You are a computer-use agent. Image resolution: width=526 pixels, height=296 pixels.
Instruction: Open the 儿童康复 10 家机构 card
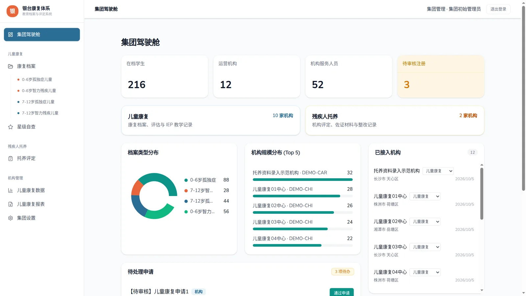coord(211,120)
